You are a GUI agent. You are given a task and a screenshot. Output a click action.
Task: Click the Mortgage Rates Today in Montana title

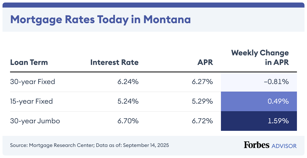click(100, 20)
